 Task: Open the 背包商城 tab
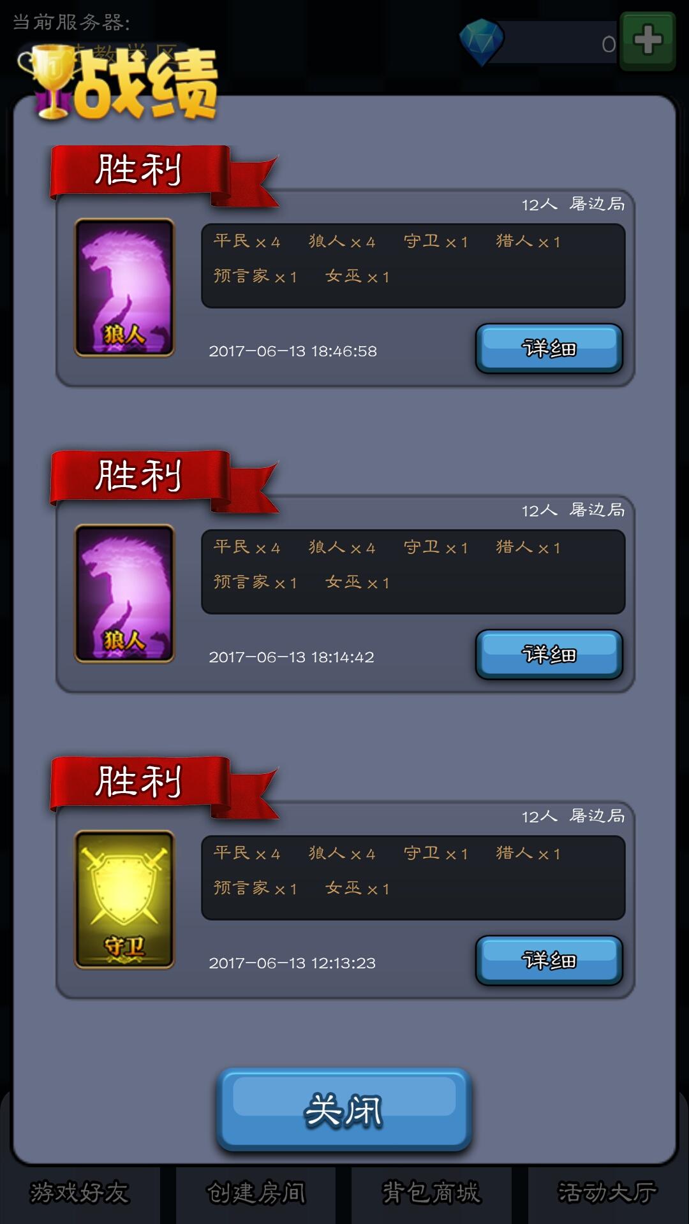click(431, 1193)
